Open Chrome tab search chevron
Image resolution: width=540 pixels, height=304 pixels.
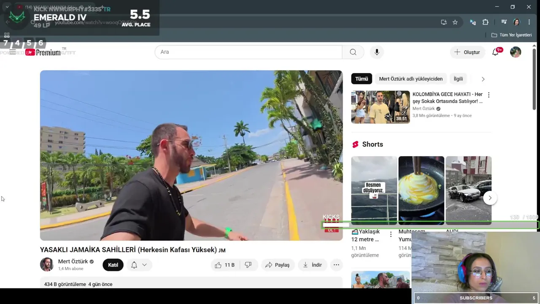point(7,7)
